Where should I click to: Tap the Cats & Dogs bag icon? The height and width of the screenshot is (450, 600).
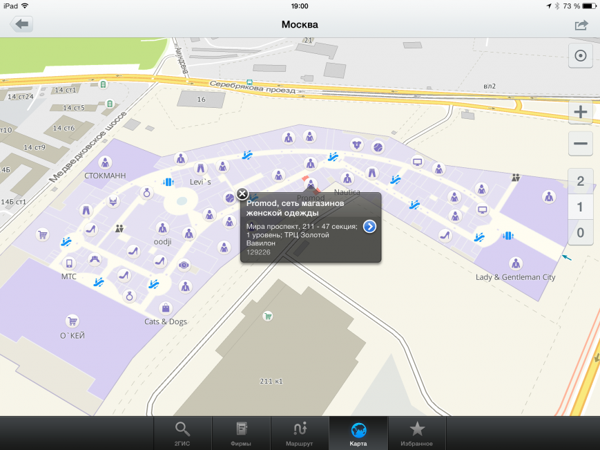point(166,308)
